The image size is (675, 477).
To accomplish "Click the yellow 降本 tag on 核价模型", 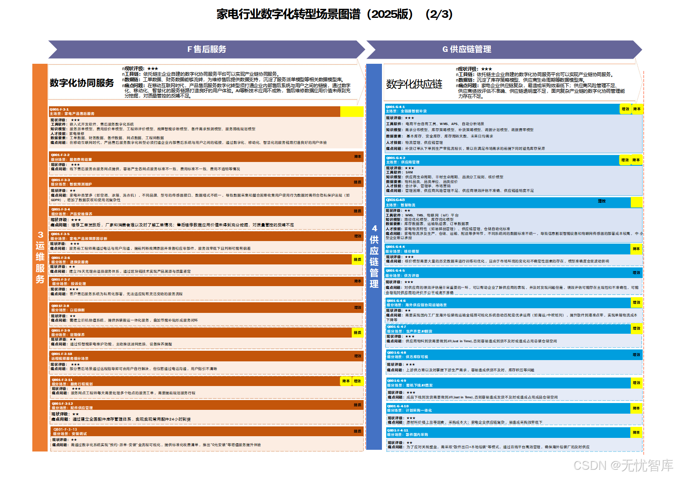I will point(636,249).
